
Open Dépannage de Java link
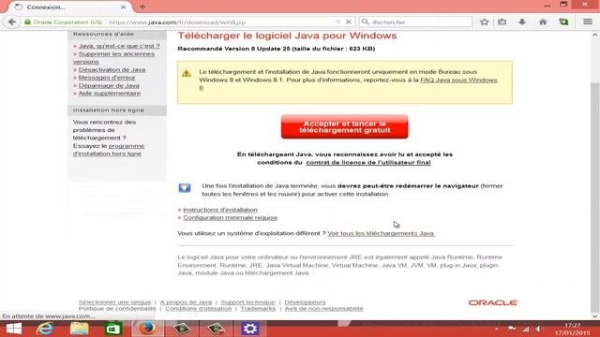(x=109, y=85)
